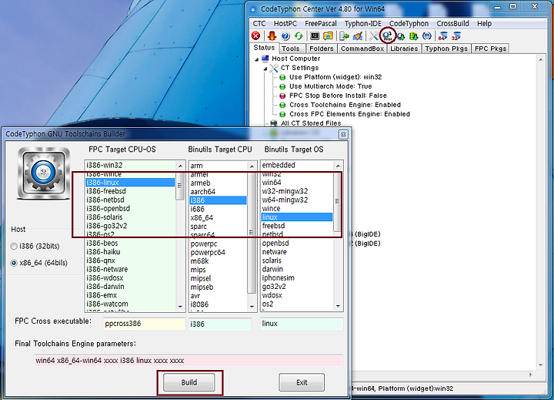Open the CodeTyphon menu
The height and width of the screenshot is (400, 554).
[409, 23]
